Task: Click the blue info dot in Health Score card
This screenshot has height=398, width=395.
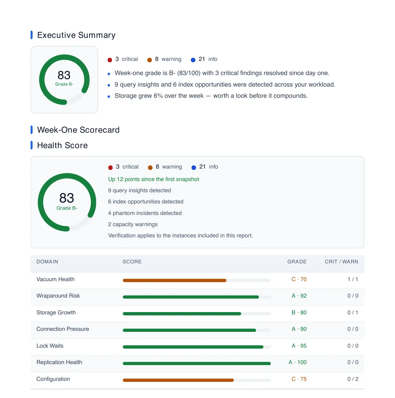Action: [194, 167]
